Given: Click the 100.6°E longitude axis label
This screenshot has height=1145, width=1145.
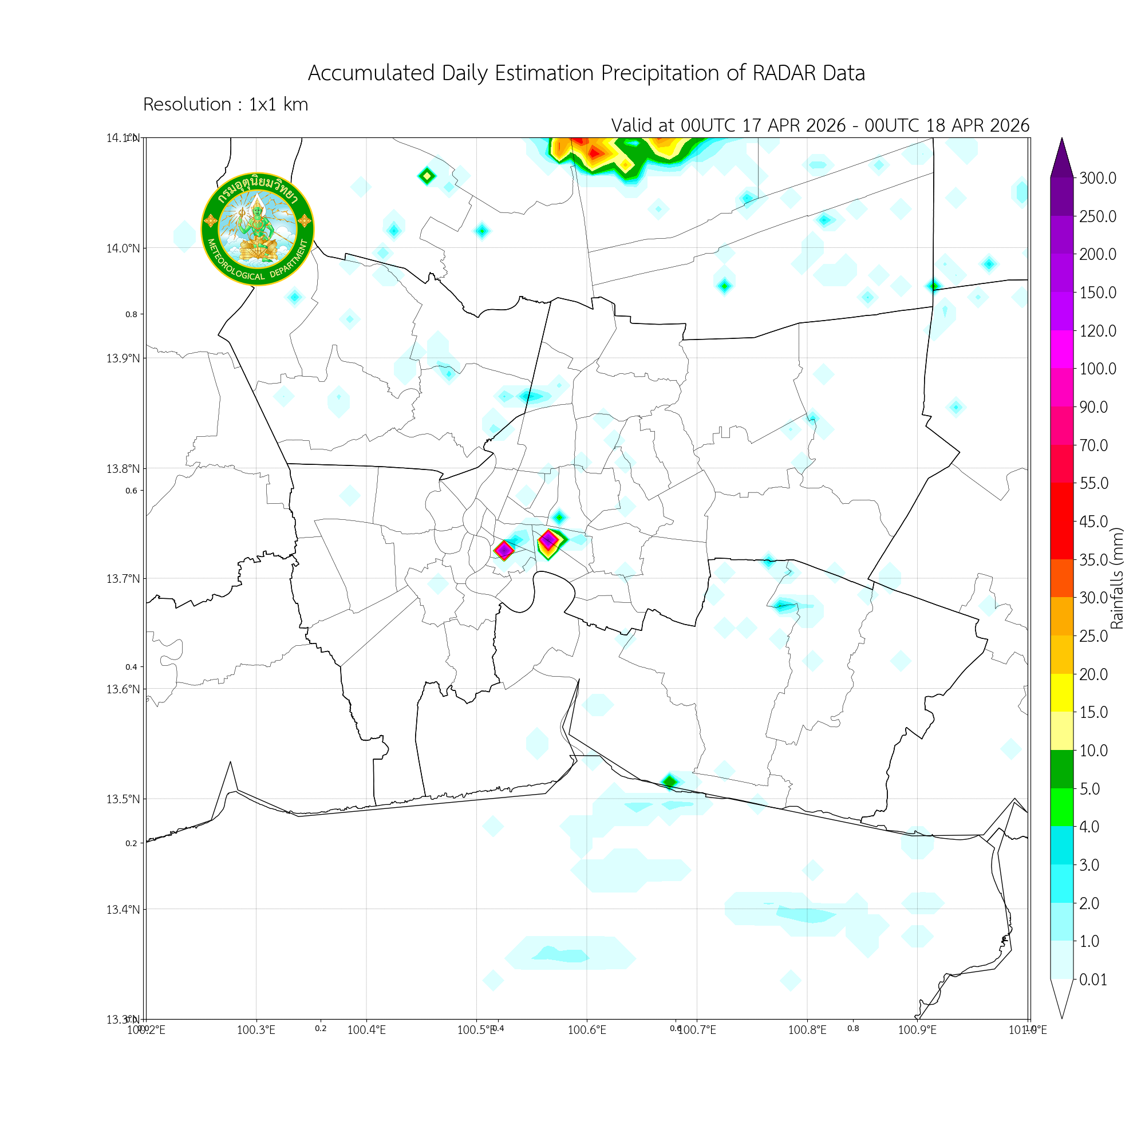Looking at the screenshot, I should point(587,1029).
